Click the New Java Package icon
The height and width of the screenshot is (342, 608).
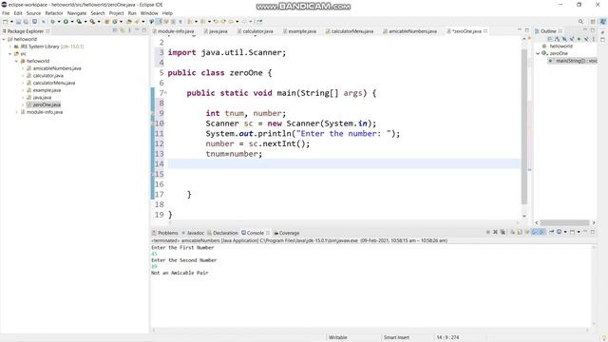[107, 22]
